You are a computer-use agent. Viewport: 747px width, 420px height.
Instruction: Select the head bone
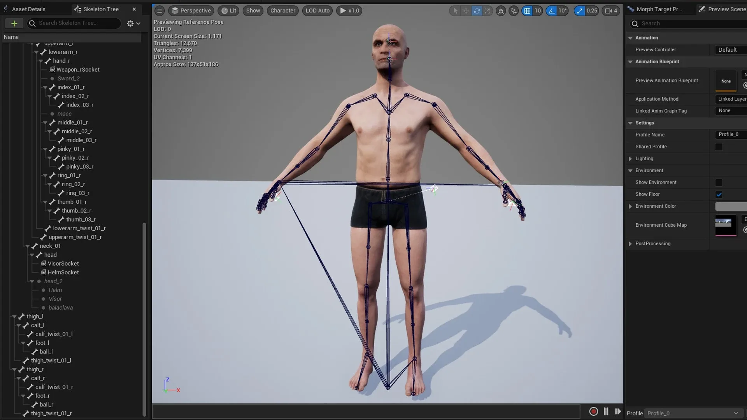[50, 255]
